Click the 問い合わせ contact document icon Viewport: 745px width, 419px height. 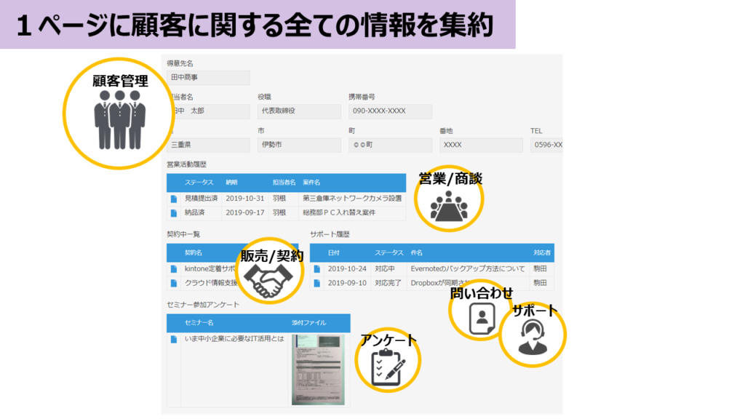click(x=481, y=317)
